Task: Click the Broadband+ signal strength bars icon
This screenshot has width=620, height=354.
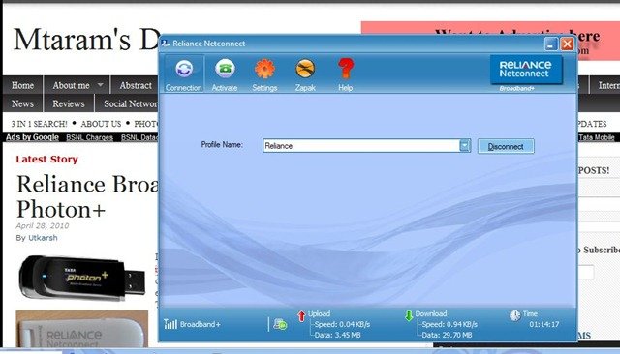Action: [170, 324]
